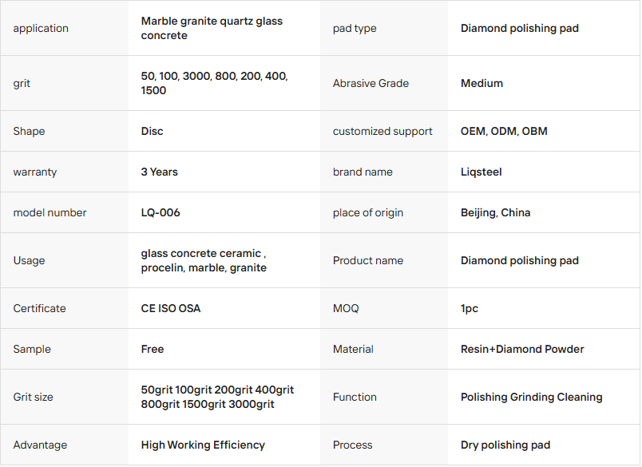Click the 'LQ-006' model number
This screenshot has height=467, width=642.
click(160, 212)
